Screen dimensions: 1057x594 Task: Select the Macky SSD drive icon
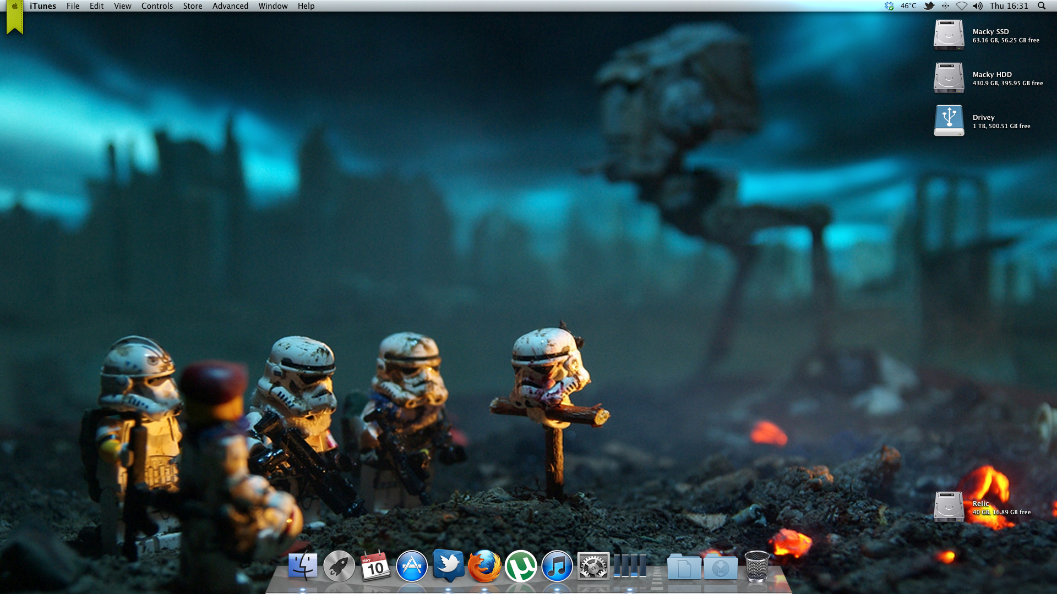point(949,35)
